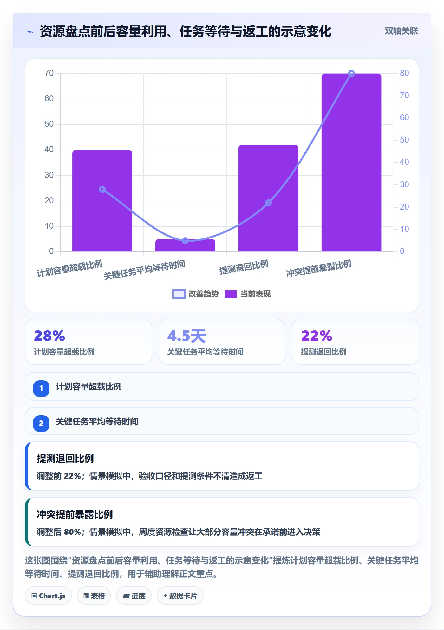The height and width of the screenshot is (630, 444).
Task: Click the 进度 tag
Action: (x=134, y=596)
